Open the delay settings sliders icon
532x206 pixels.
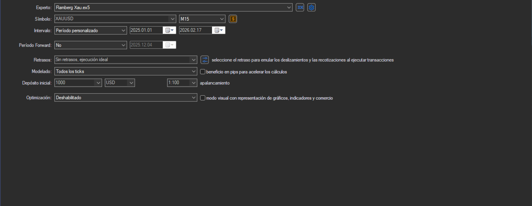click(204, 60)
